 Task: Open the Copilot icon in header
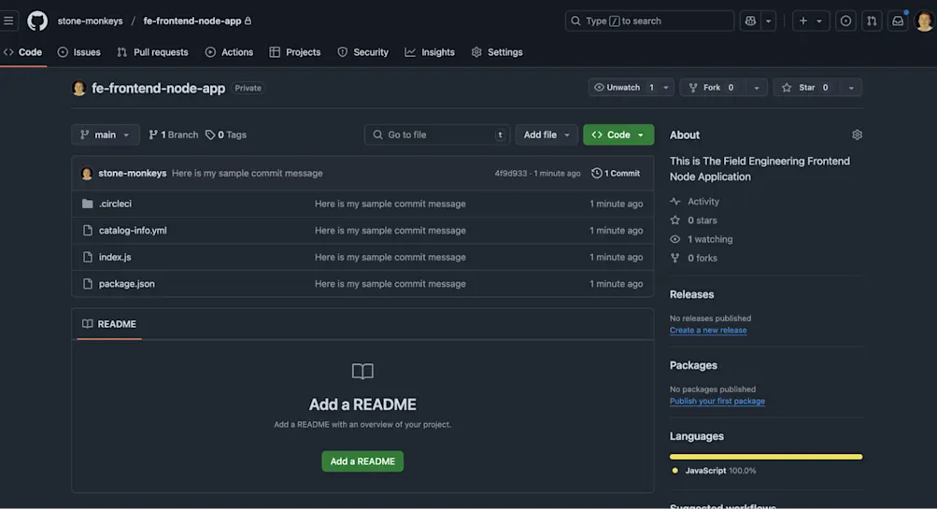coord(750,21)
